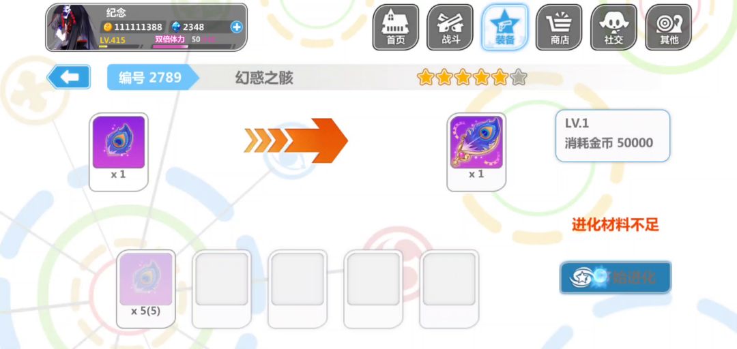737x349 pixels.
Task: Select the 装备 equipment tab
Action: [x=505, y=27]
